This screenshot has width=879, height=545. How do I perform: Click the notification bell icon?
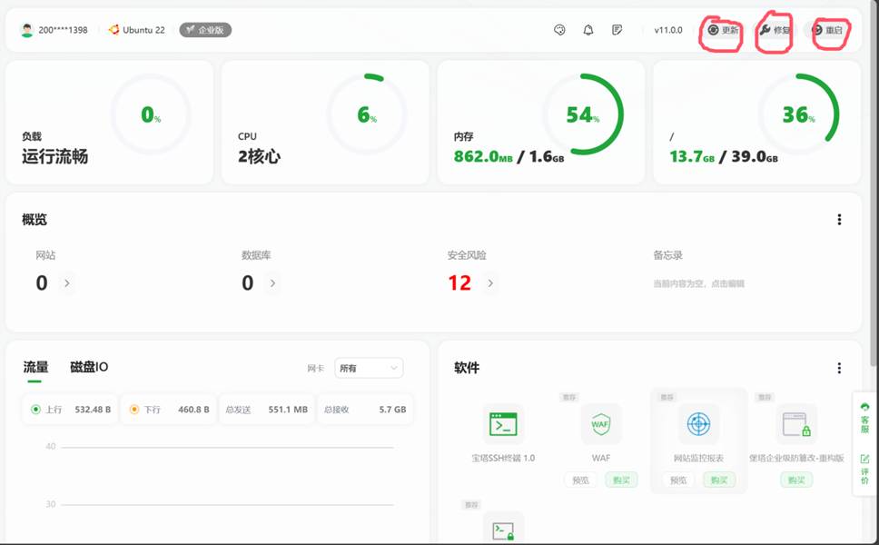(588, 30)
